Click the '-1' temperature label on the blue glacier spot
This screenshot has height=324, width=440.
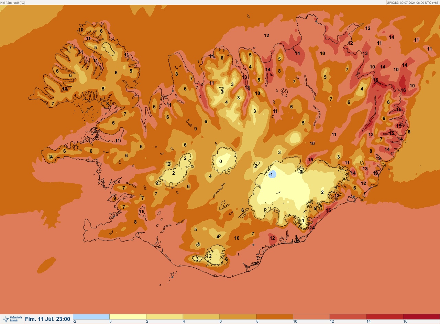pos(271,174)
